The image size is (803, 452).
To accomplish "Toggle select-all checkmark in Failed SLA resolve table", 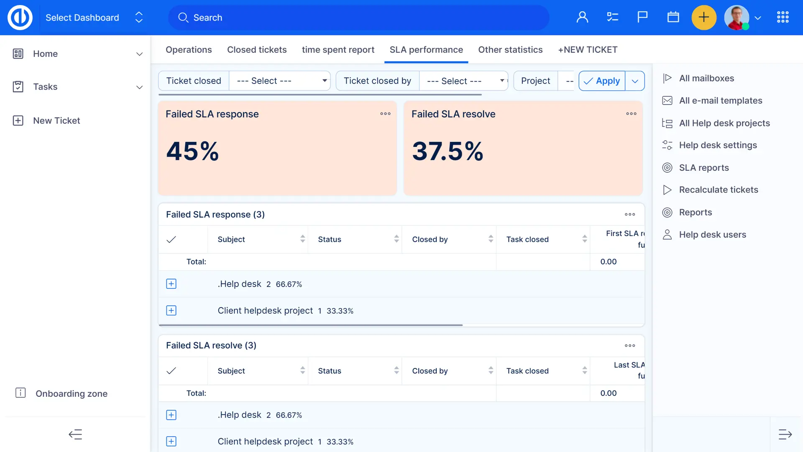I will point(171,371).
